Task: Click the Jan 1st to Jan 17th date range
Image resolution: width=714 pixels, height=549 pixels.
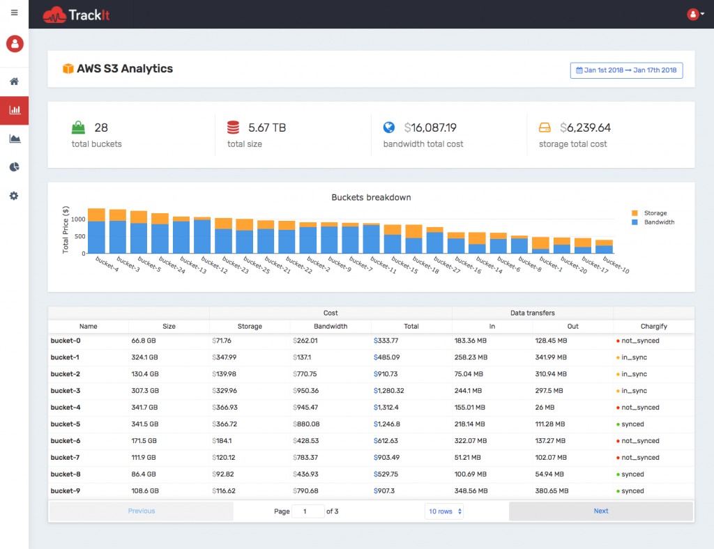Action: [x=626, y=70]
